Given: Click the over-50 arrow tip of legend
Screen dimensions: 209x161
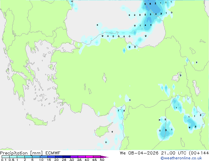Looking at the screenshot, I should point(104,157).
